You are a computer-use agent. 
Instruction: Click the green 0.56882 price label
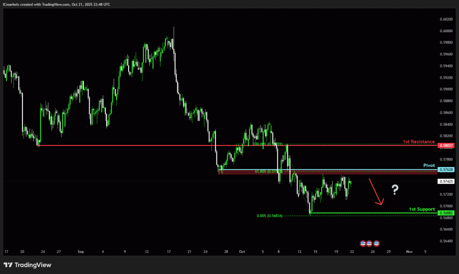click(x=446, y=213)
